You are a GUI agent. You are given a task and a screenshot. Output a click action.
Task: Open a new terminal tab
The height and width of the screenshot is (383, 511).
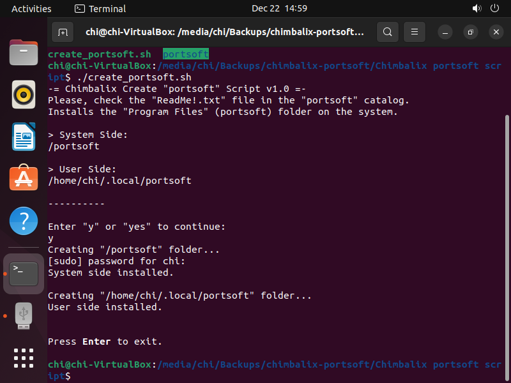63,32
